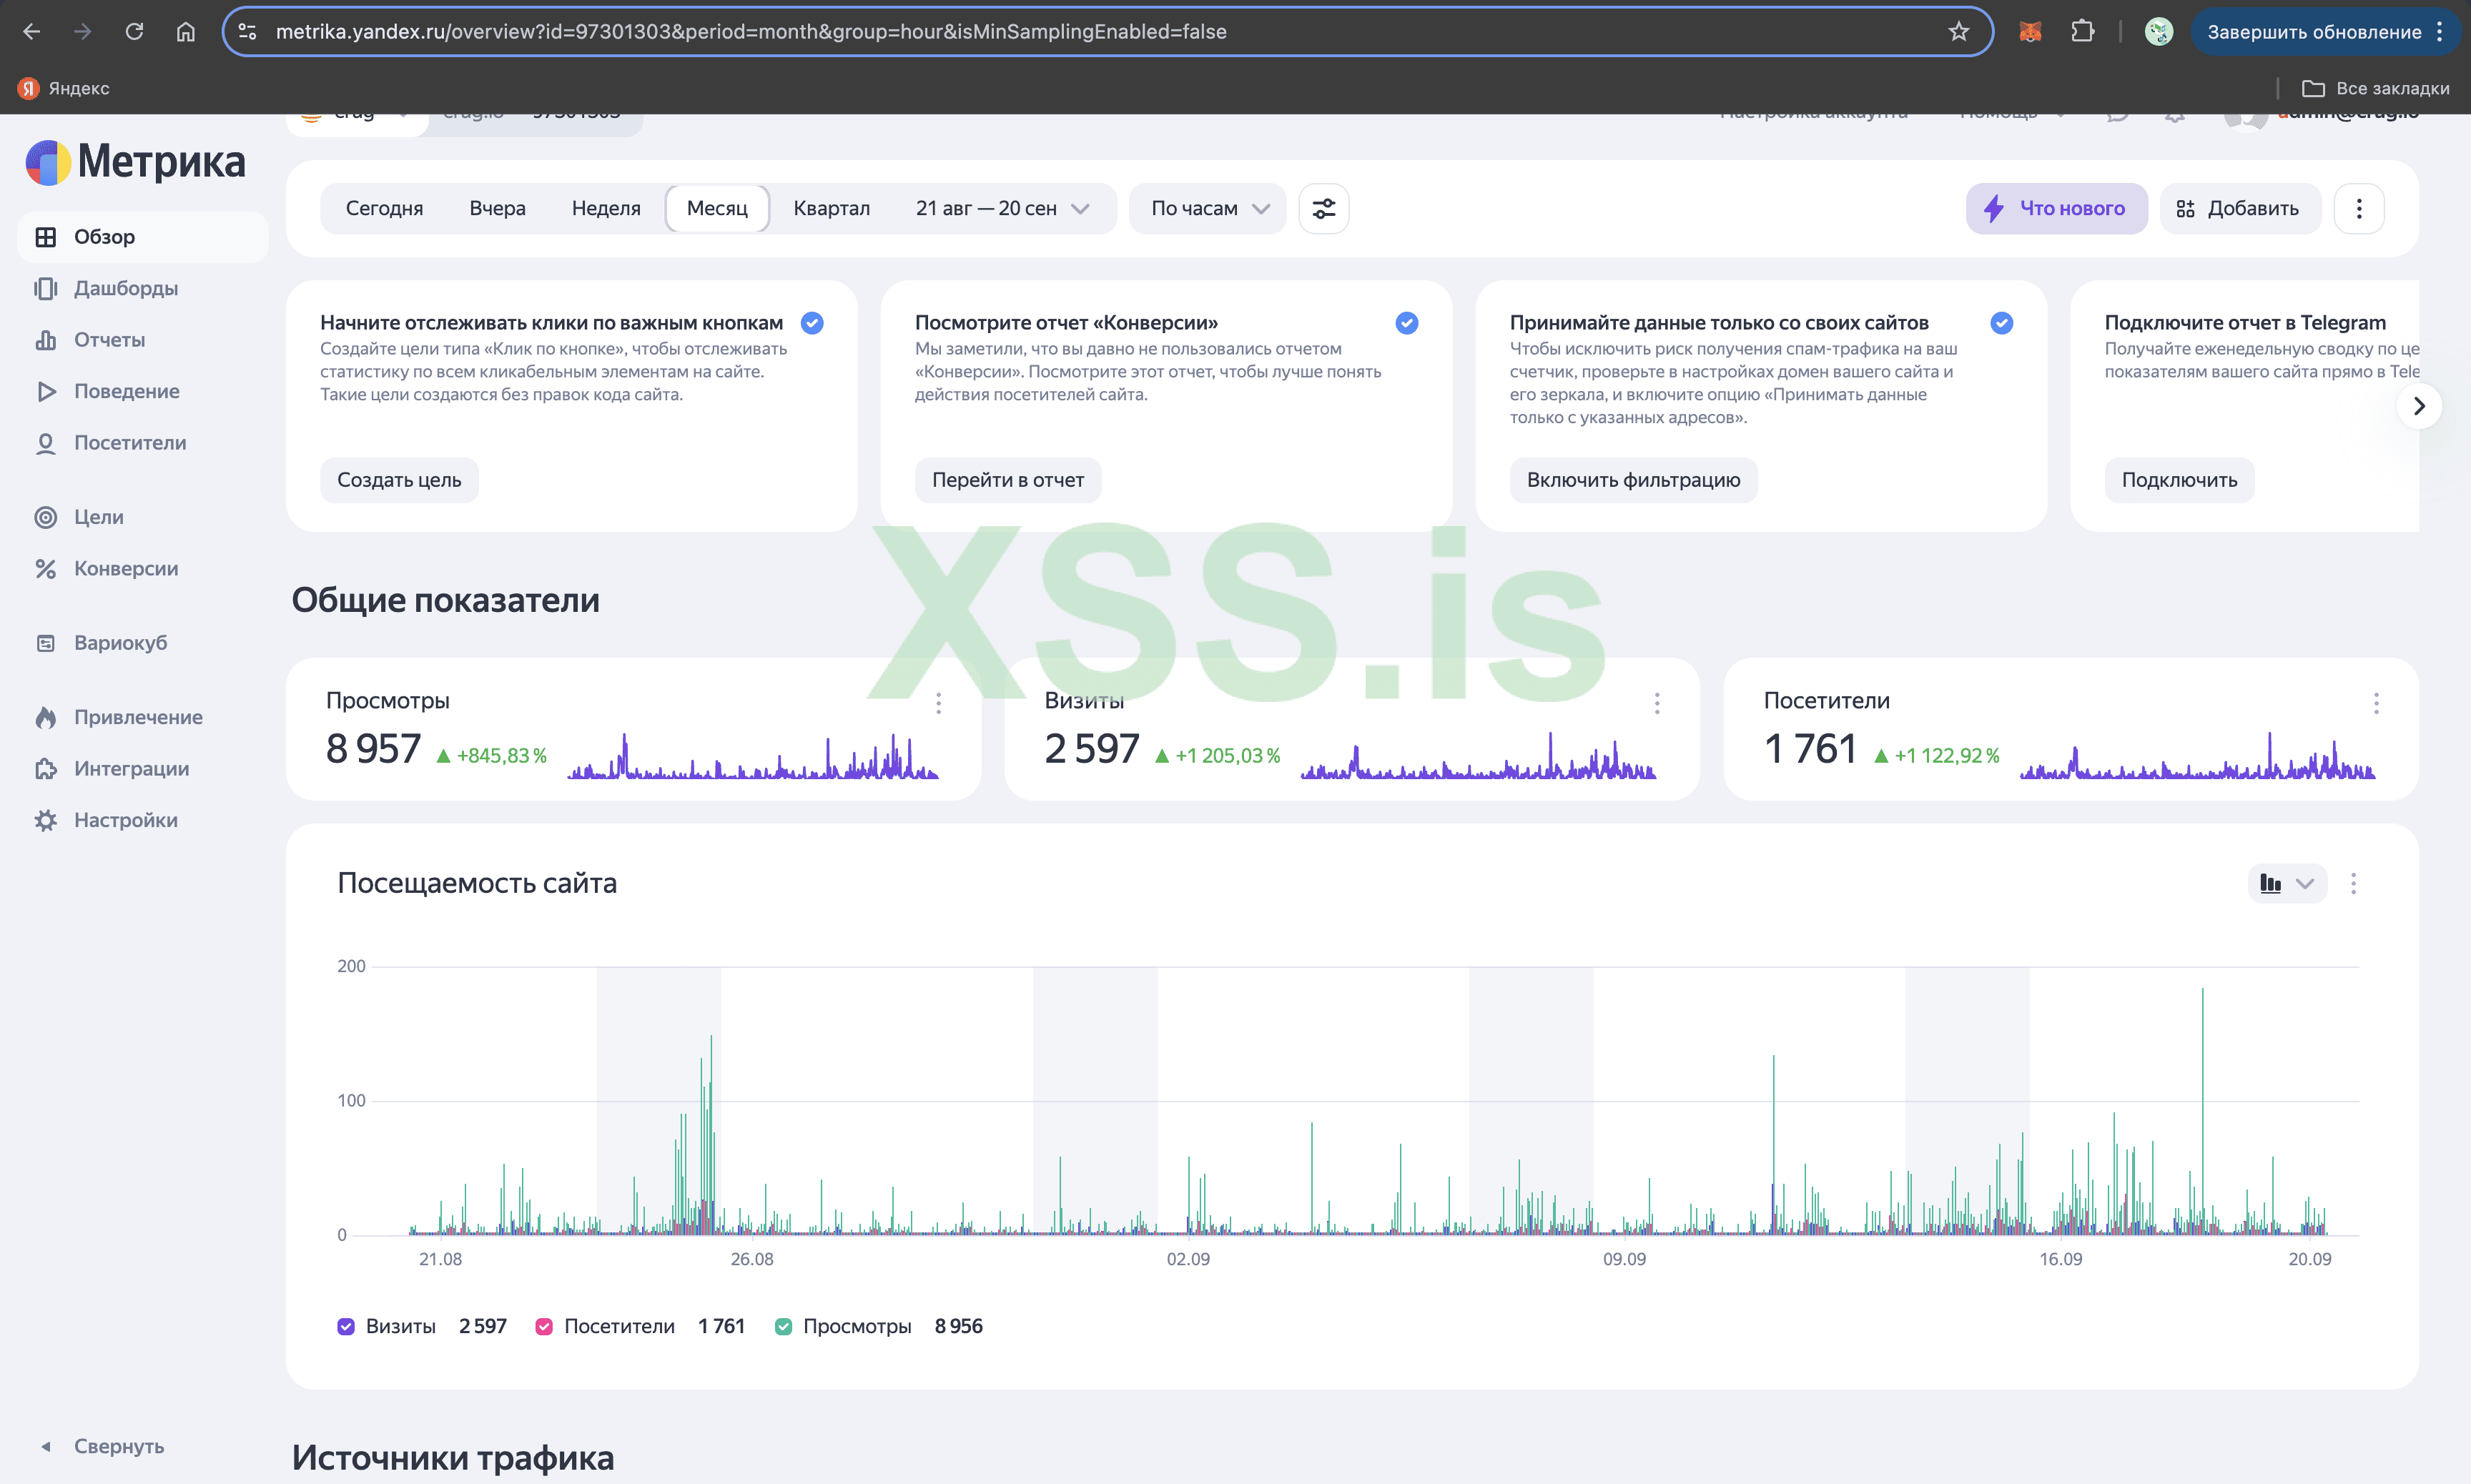Uncheck Визиты legend checkbox

point(346,1326)
